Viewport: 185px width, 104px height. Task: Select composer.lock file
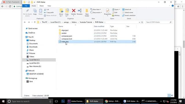[67, 39]
